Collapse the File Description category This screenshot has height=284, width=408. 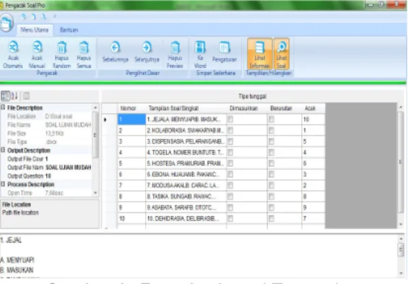(3, 107)
